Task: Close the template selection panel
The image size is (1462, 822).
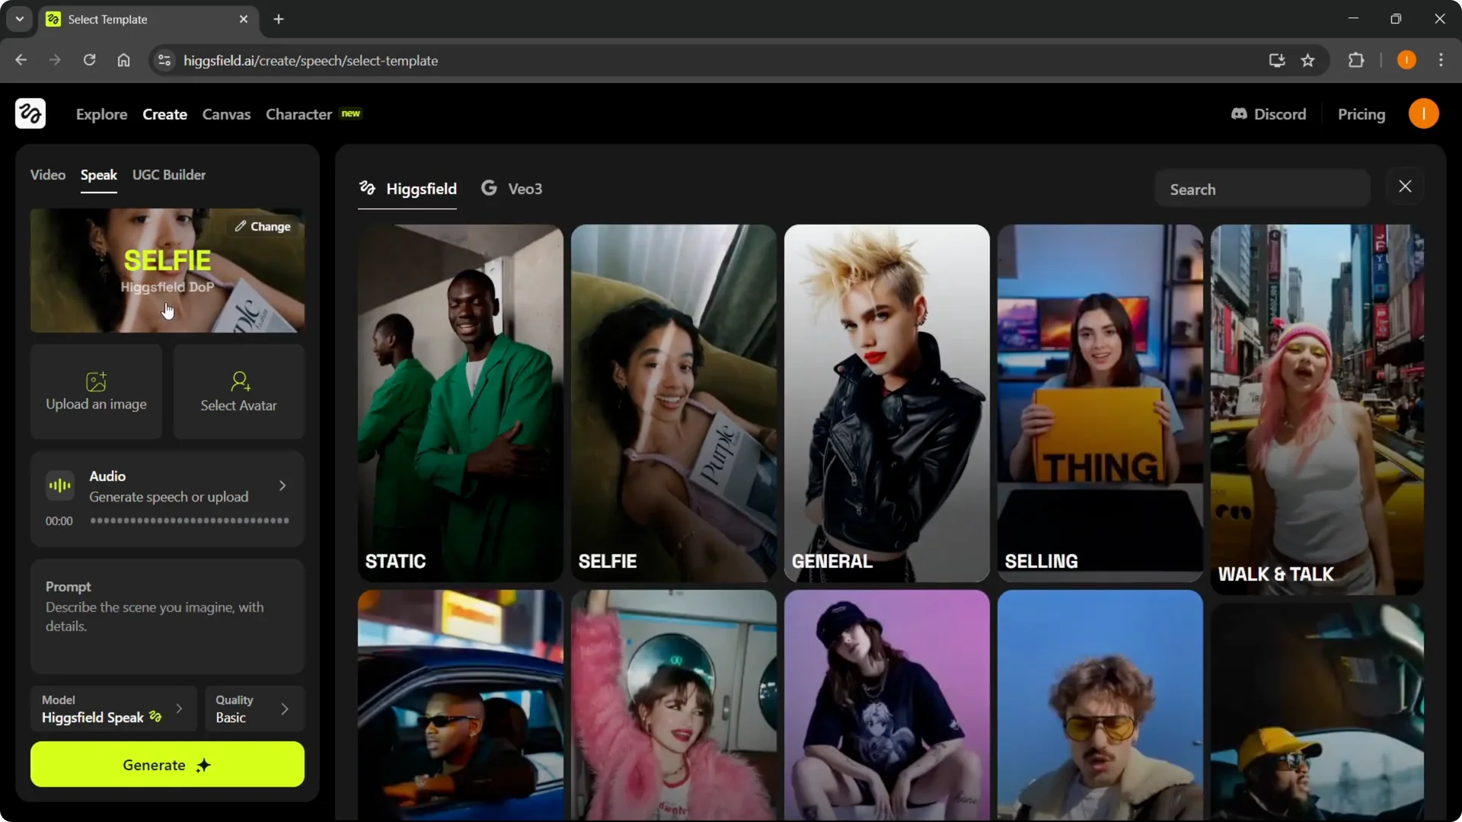Action: point(1405,186)
